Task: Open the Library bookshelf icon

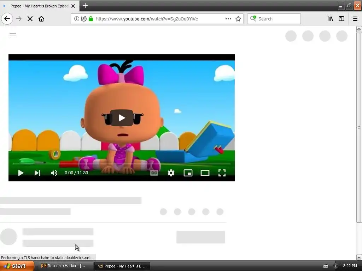Action: click(x=330, y=19)
